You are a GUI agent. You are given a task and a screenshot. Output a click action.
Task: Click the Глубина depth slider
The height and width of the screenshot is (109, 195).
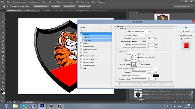[x=139, y=38]
